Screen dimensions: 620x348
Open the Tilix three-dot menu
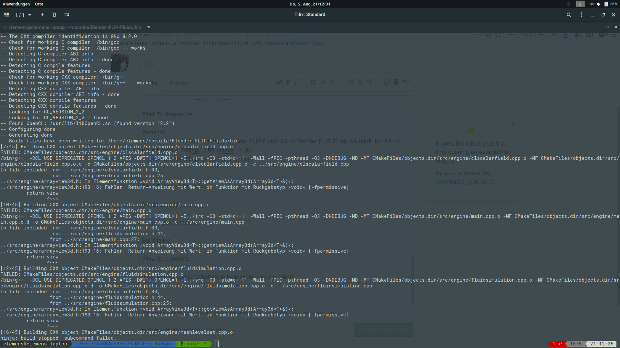(581, 15)
